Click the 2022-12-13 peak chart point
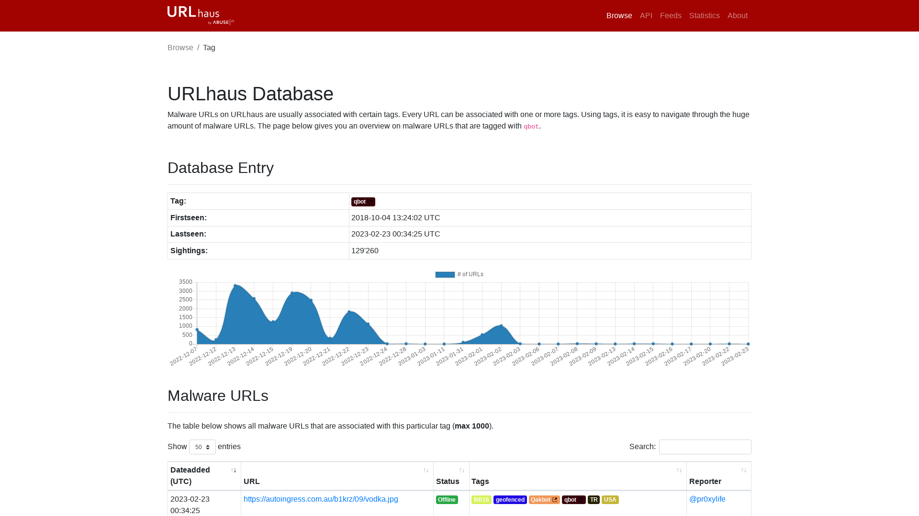This screenshot has width=919, height=516. coord(235,286)
